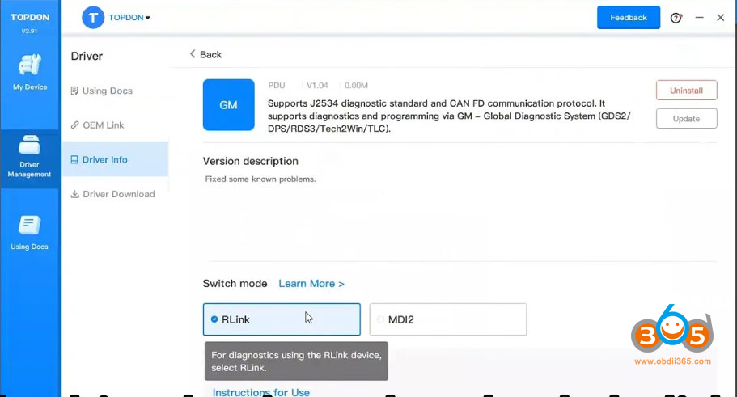Open the Driver Download section
The height and width of the screenshot is (397, 737).
118,194
